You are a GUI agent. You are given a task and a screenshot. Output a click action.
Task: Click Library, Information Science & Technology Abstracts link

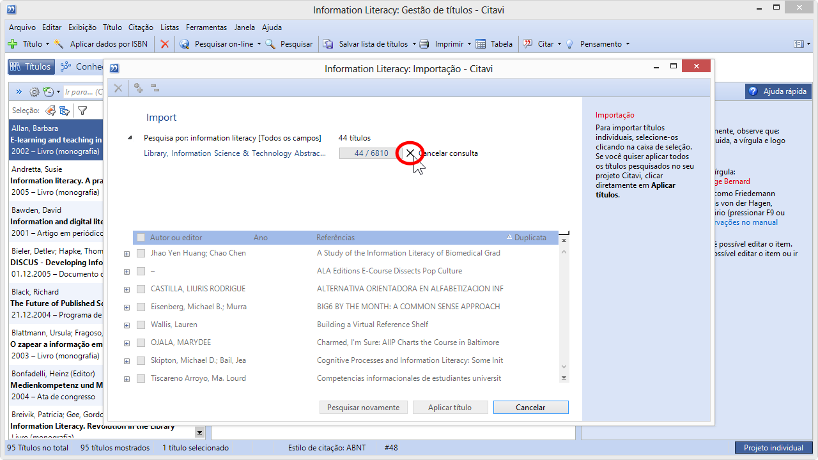(235, 153)
